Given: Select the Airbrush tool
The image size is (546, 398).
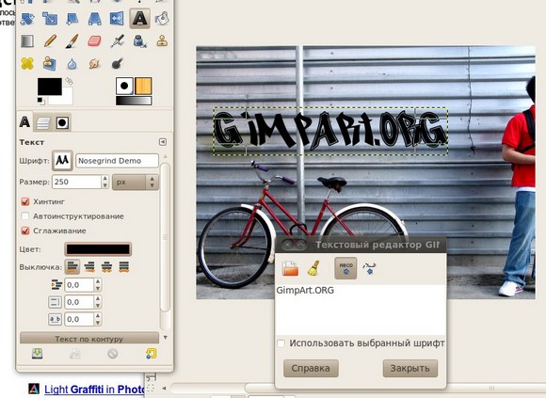Looking at the screenshot, I should point(117,41).
